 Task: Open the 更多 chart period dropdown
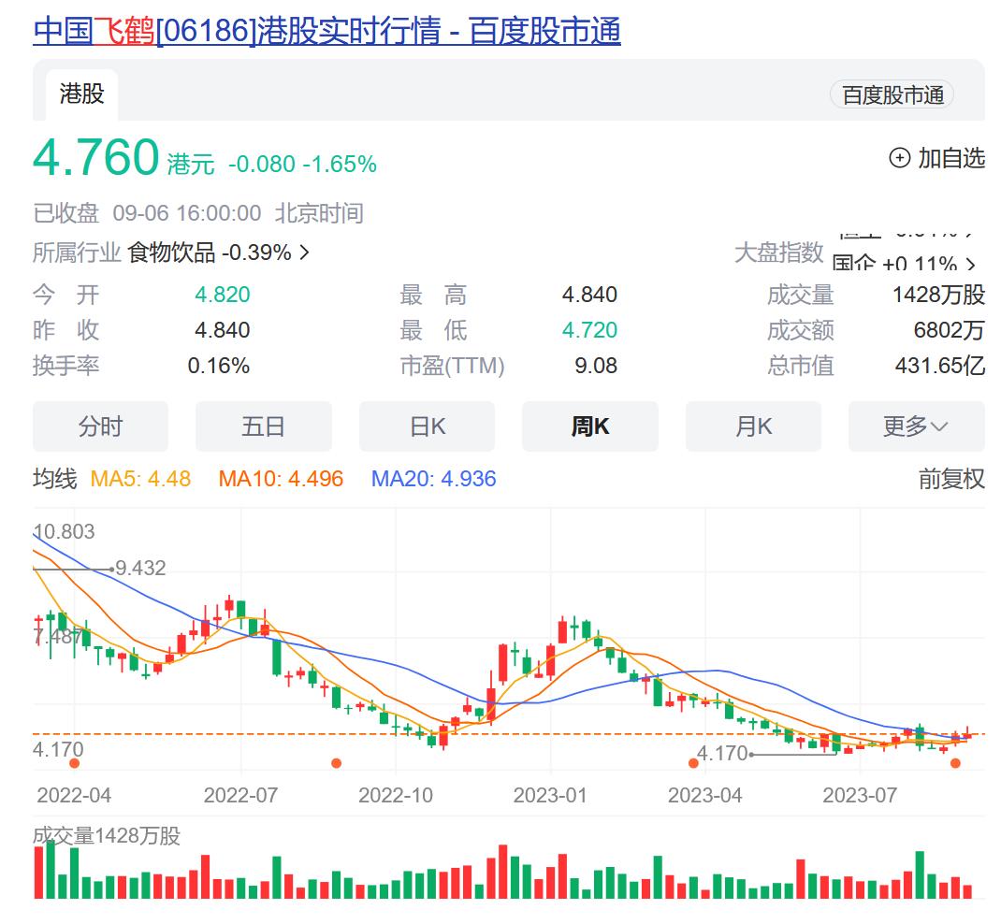click(x=915, y=426)
